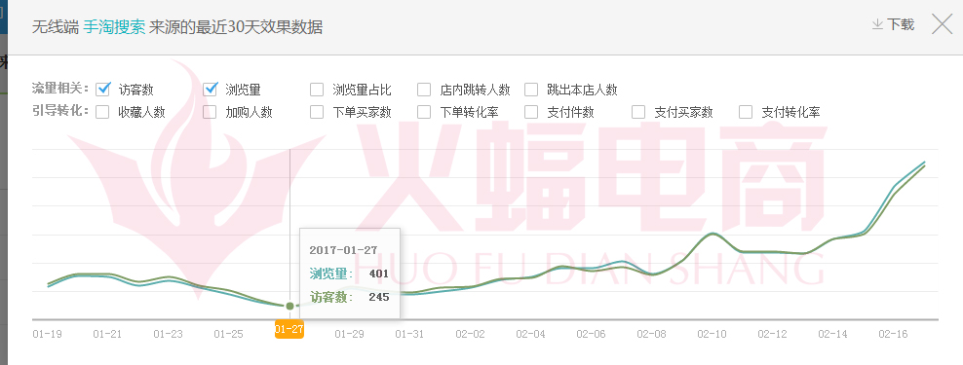Enable the 支付买家数 metric

coord(638,112)
